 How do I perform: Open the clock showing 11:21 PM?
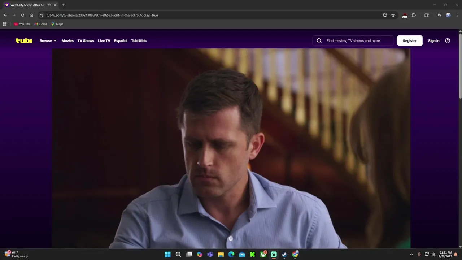click(445, 255)
